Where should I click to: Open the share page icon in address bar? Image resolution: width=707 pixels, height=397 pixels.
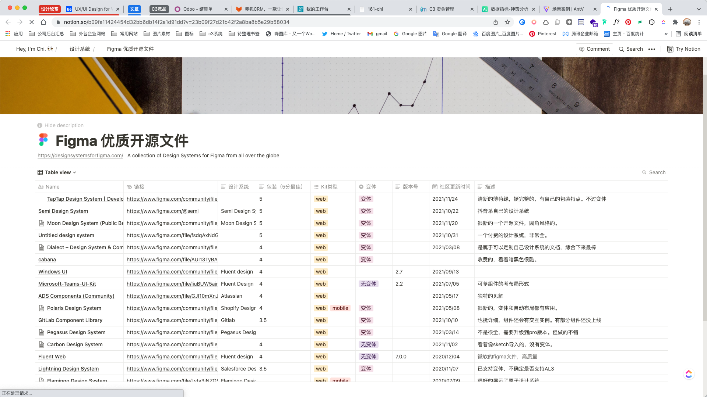point(496,22)
